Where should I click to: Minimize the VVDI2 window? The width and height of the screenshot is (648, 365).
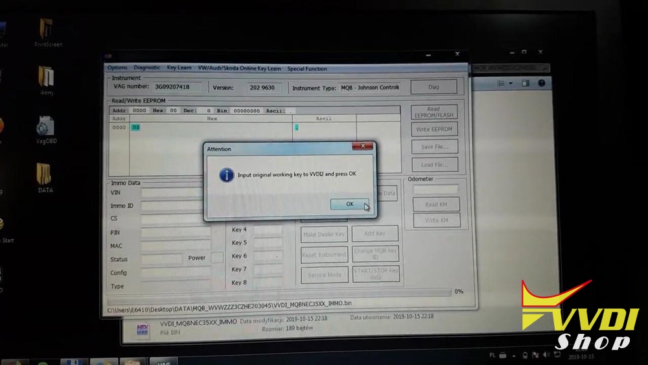(428, 54)
